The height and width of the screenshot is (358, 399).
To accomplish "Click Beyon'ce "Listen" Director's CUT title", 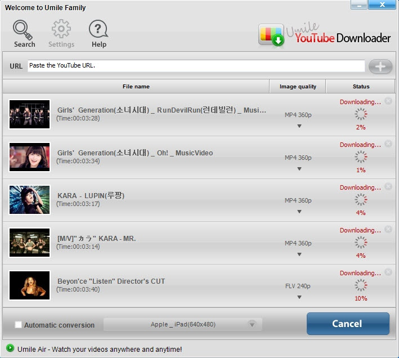I will coord(111,281).
